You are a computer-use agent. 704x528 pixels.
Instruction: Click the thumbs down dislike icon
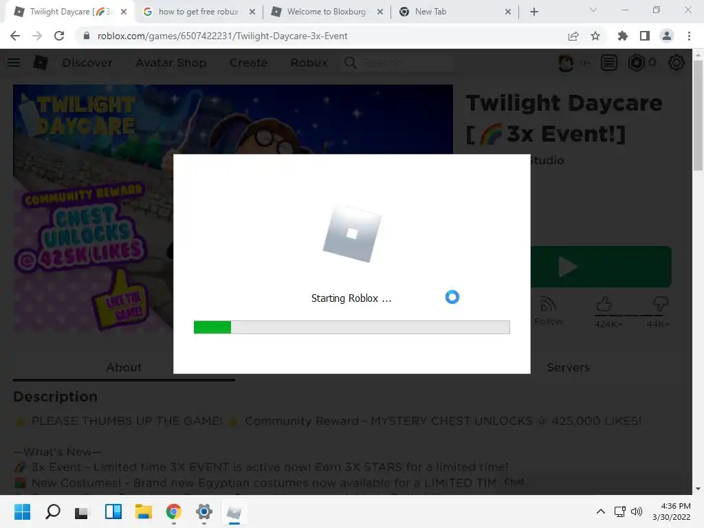[660, 305]
